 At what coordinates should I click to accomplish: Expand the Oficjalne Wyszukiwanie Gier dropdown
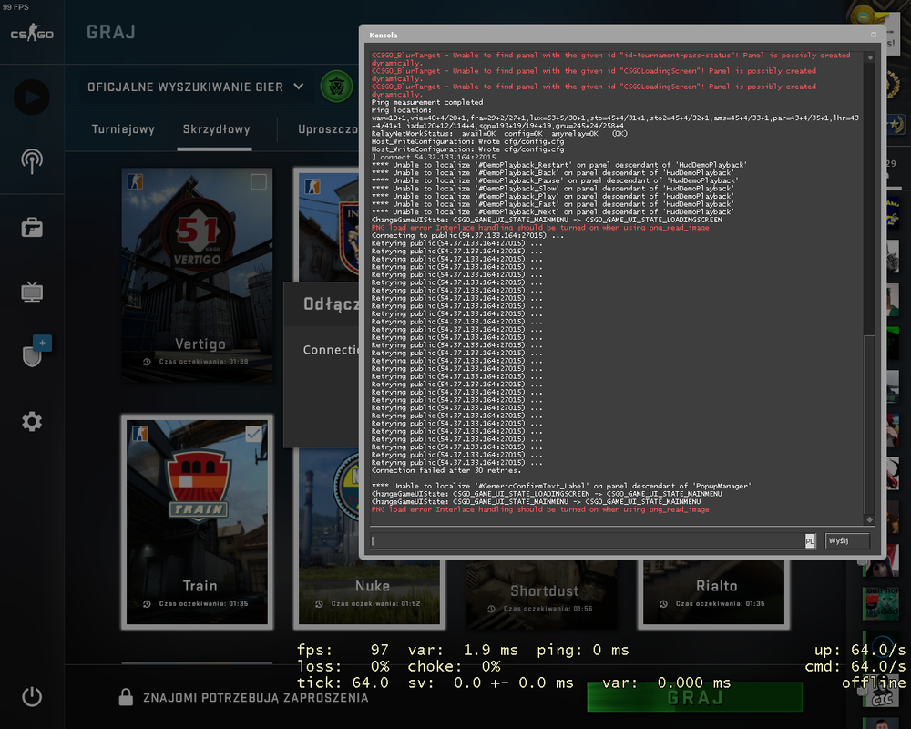[196, 87]
